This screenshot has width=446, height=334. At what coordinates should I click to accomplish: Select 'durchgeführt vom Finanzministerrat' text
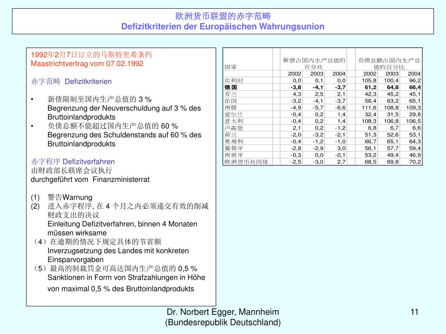point(90,180)
